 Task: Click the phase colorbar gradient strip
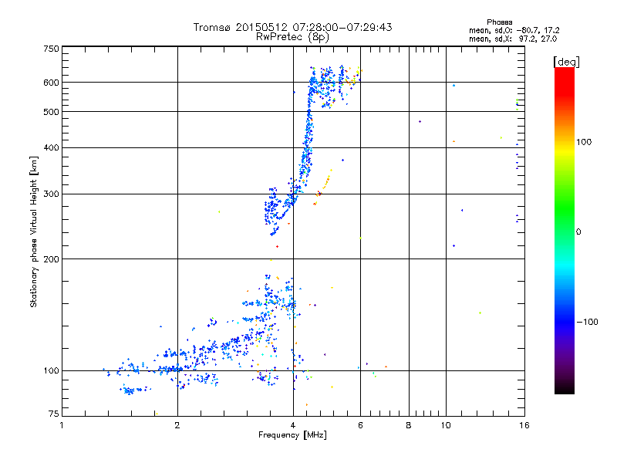coord(565,230)
